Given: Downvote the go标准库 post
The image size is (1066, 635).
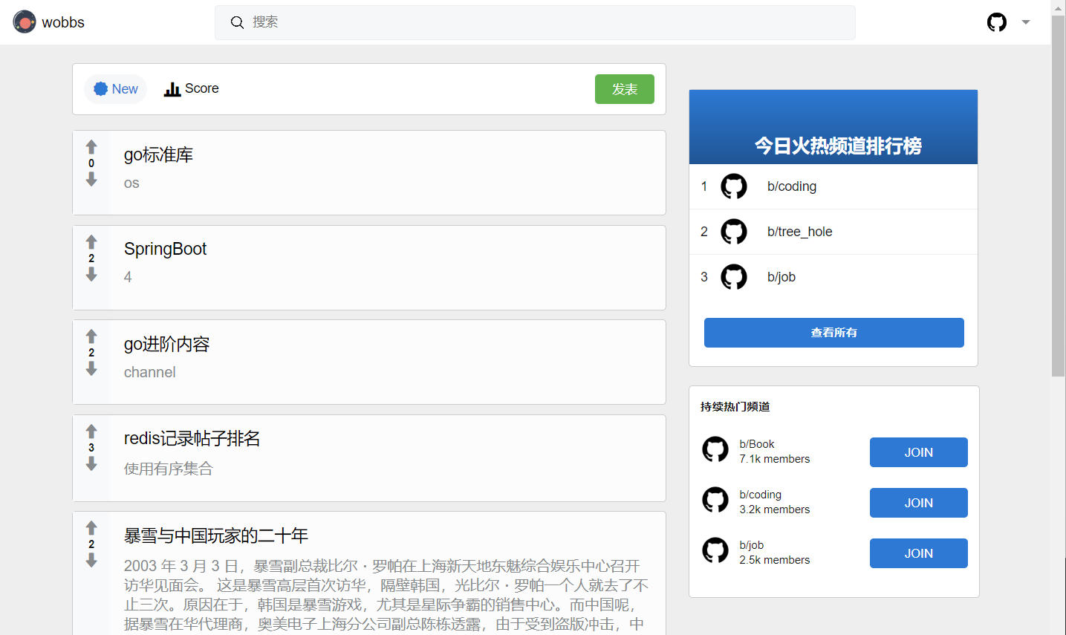Looking at the screenshot, I should [x=91, y=180].
